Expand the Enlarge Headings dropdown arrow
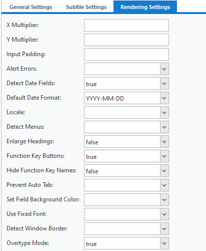This screenshot has width=206, height=251. (164, 142)
